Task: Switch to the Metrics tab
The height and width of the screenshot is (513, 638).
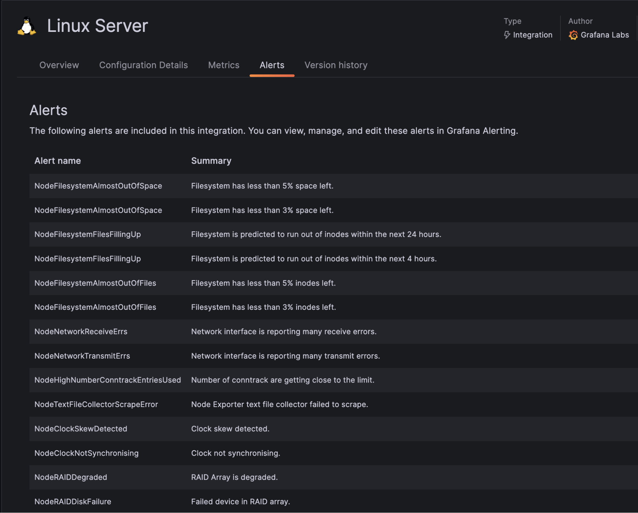Action: [223, 65]
